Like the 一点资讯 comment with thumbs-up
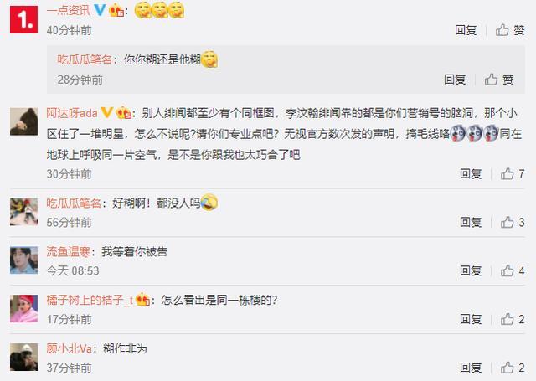 (510, 30)
